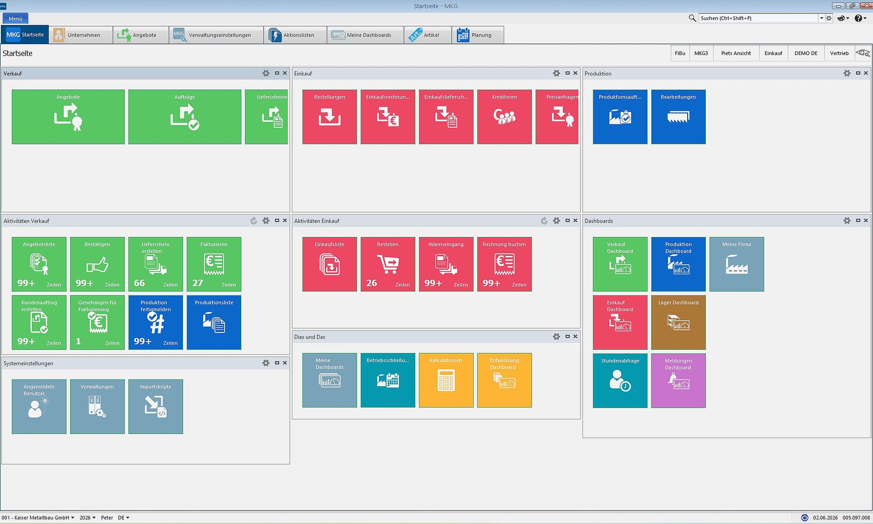This screenshot has width=873, height=524.
Task: Select the DEMO DE view button
Action: (x=806, y=53)
